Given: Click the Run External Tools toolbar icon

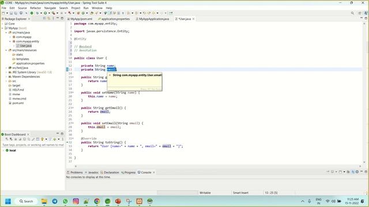Looking at the screenshot, I should [54, 13].
